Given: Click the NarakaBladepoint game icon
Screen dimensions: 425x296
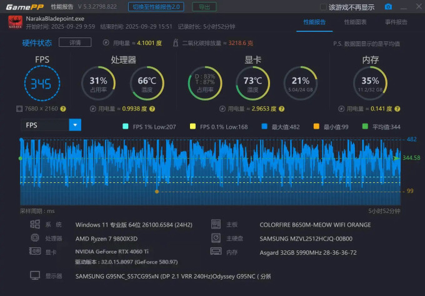Looking at the screenshot, I should click(x=15, y=22).
